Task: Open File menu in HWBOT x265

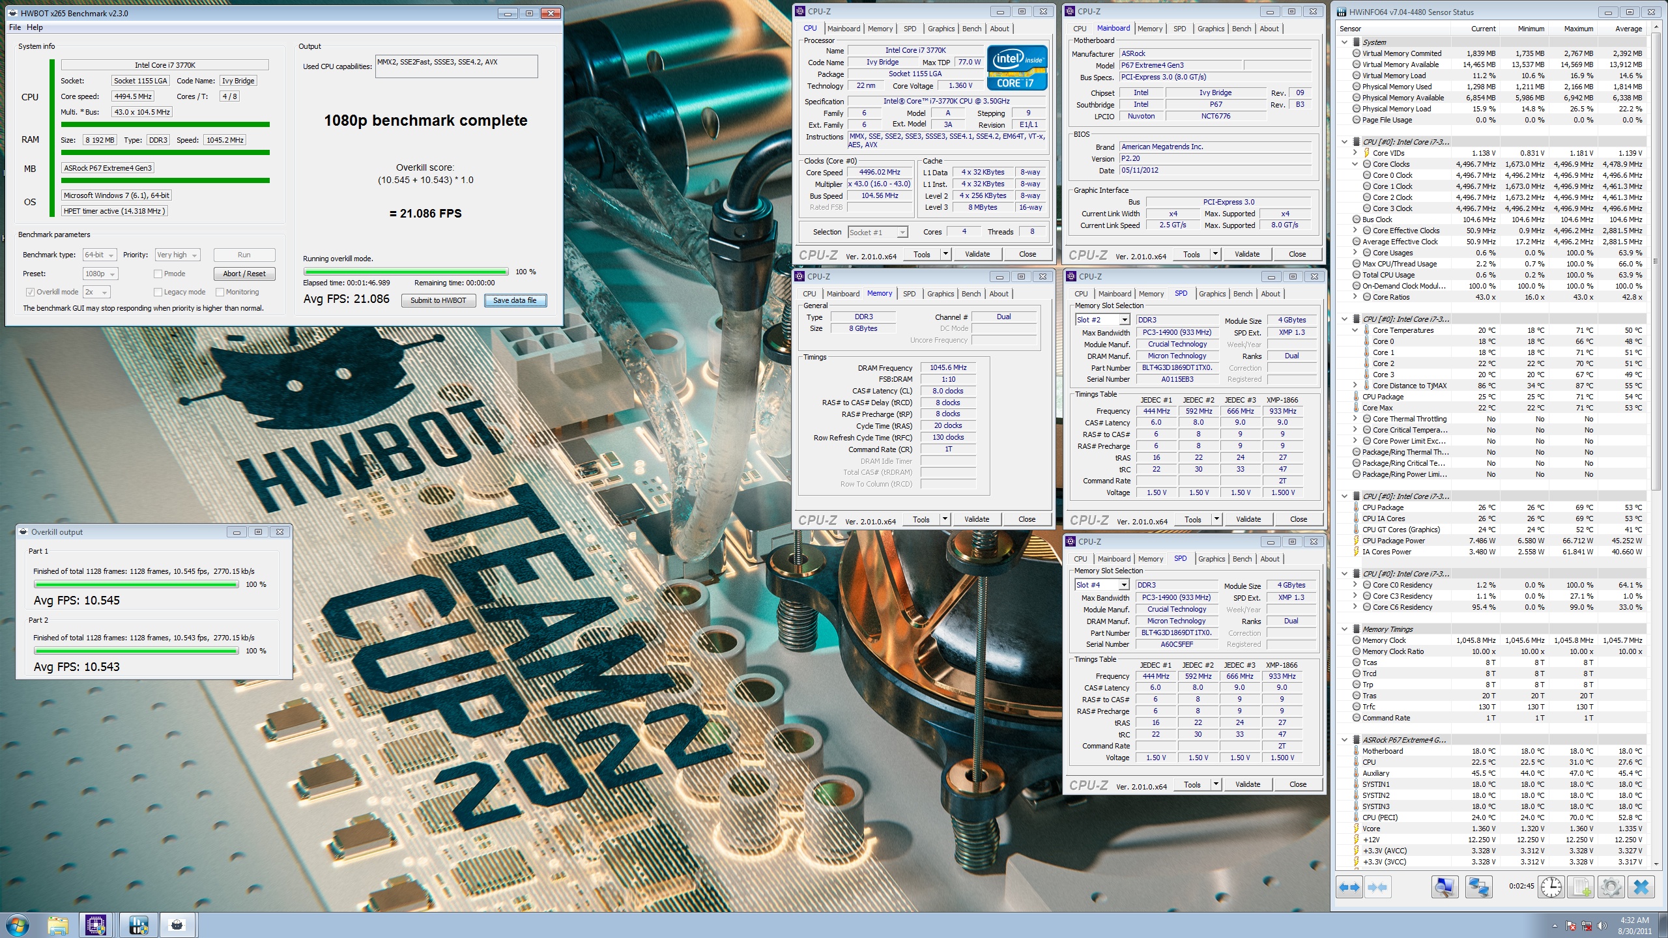Action: click(15, 27)
